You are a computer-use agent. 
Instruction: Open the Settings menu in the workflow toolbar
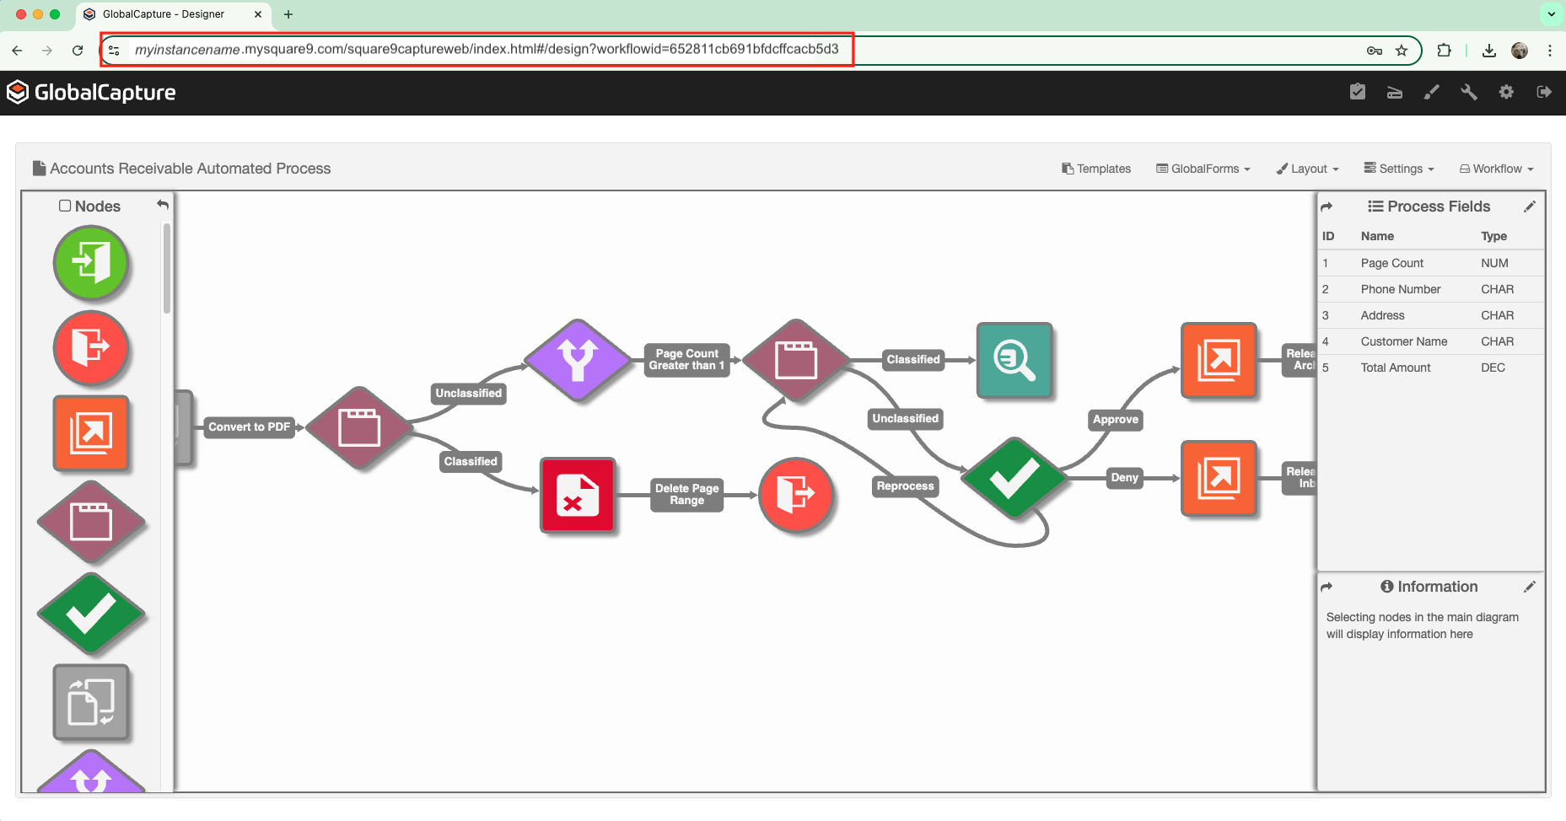click(1398, 169)
